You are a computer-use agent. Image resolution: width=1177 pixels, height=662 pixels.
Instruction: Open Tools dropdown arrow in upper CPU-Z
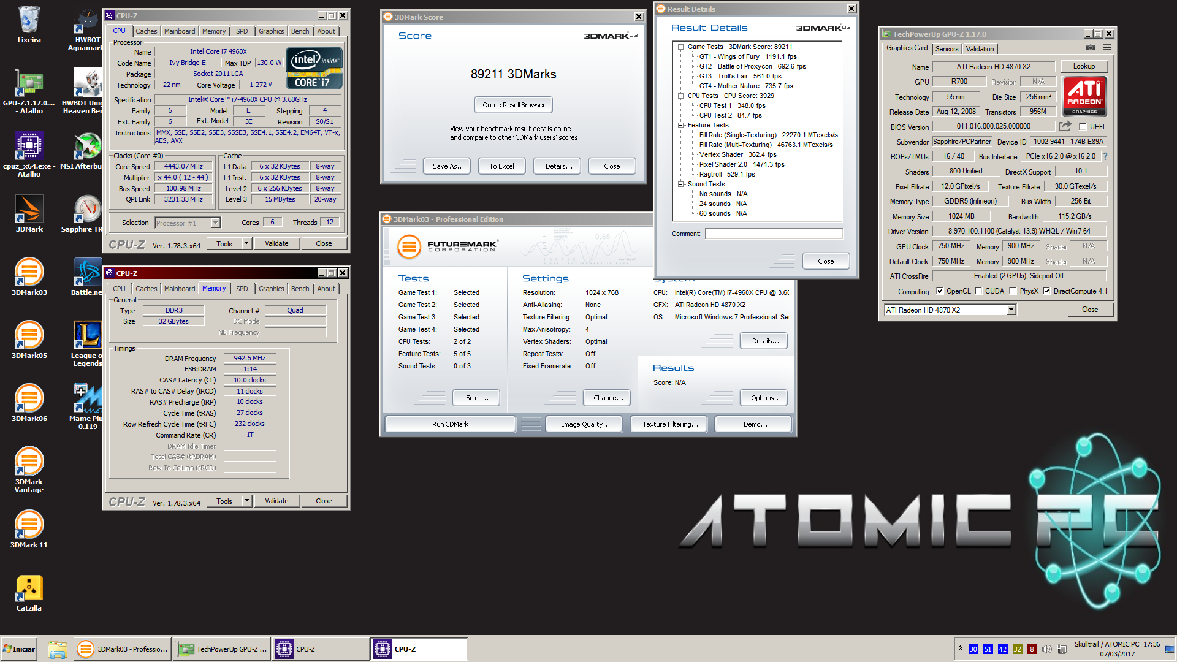(246, 243)
